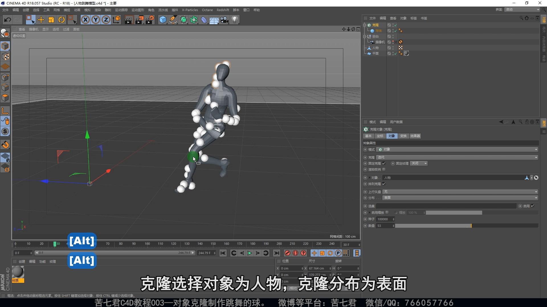Toggle 排列克隆 checkbox
This screenshot has width=547, height=307.
point(384,184)
